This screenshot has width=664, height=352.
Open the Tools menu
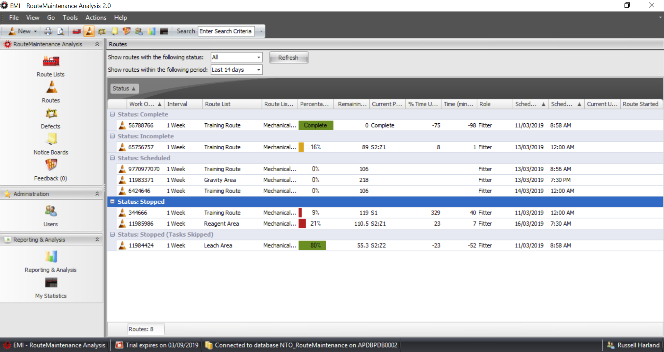(70, 18)
